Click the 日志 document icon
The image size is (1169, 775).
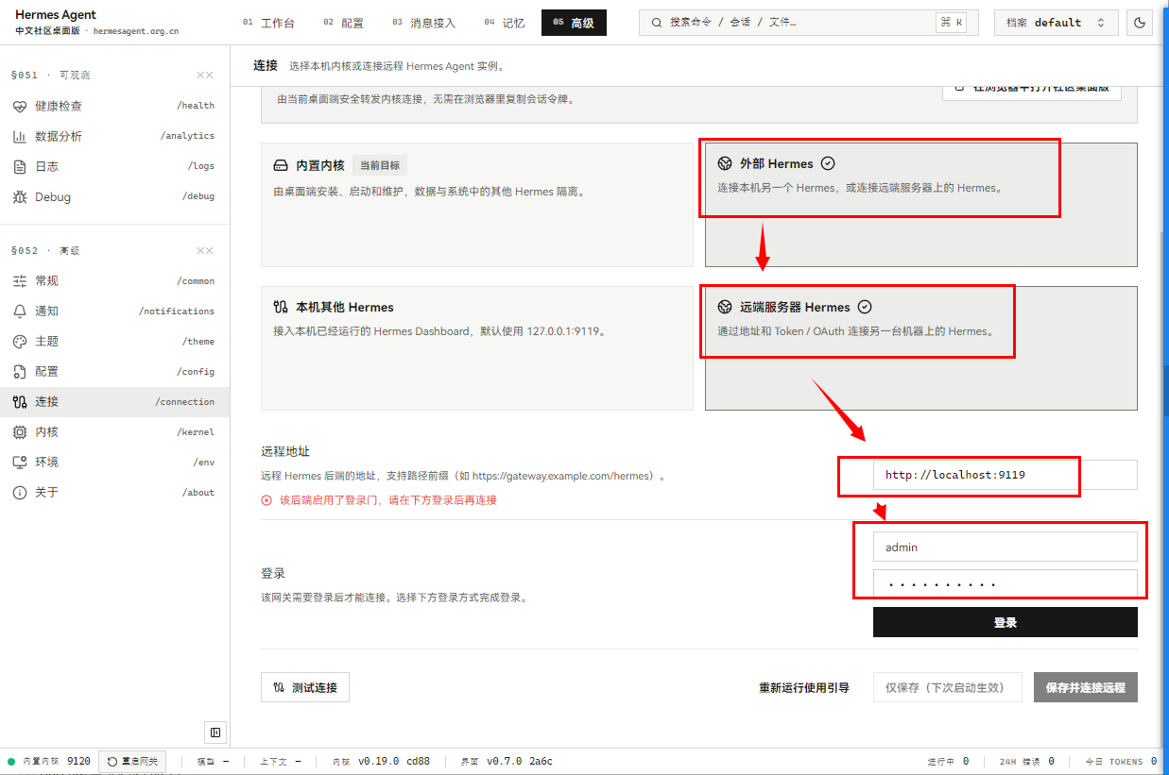(20, 166)
